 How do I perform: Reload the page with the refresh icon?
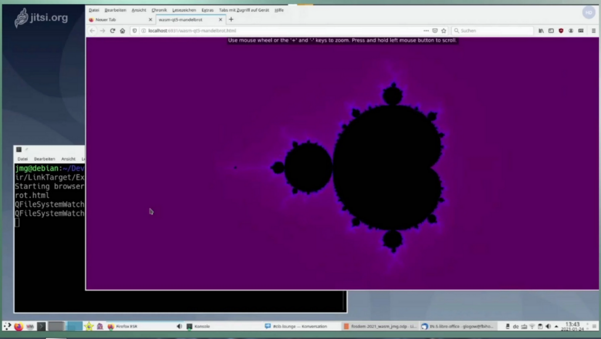[112, 31]
